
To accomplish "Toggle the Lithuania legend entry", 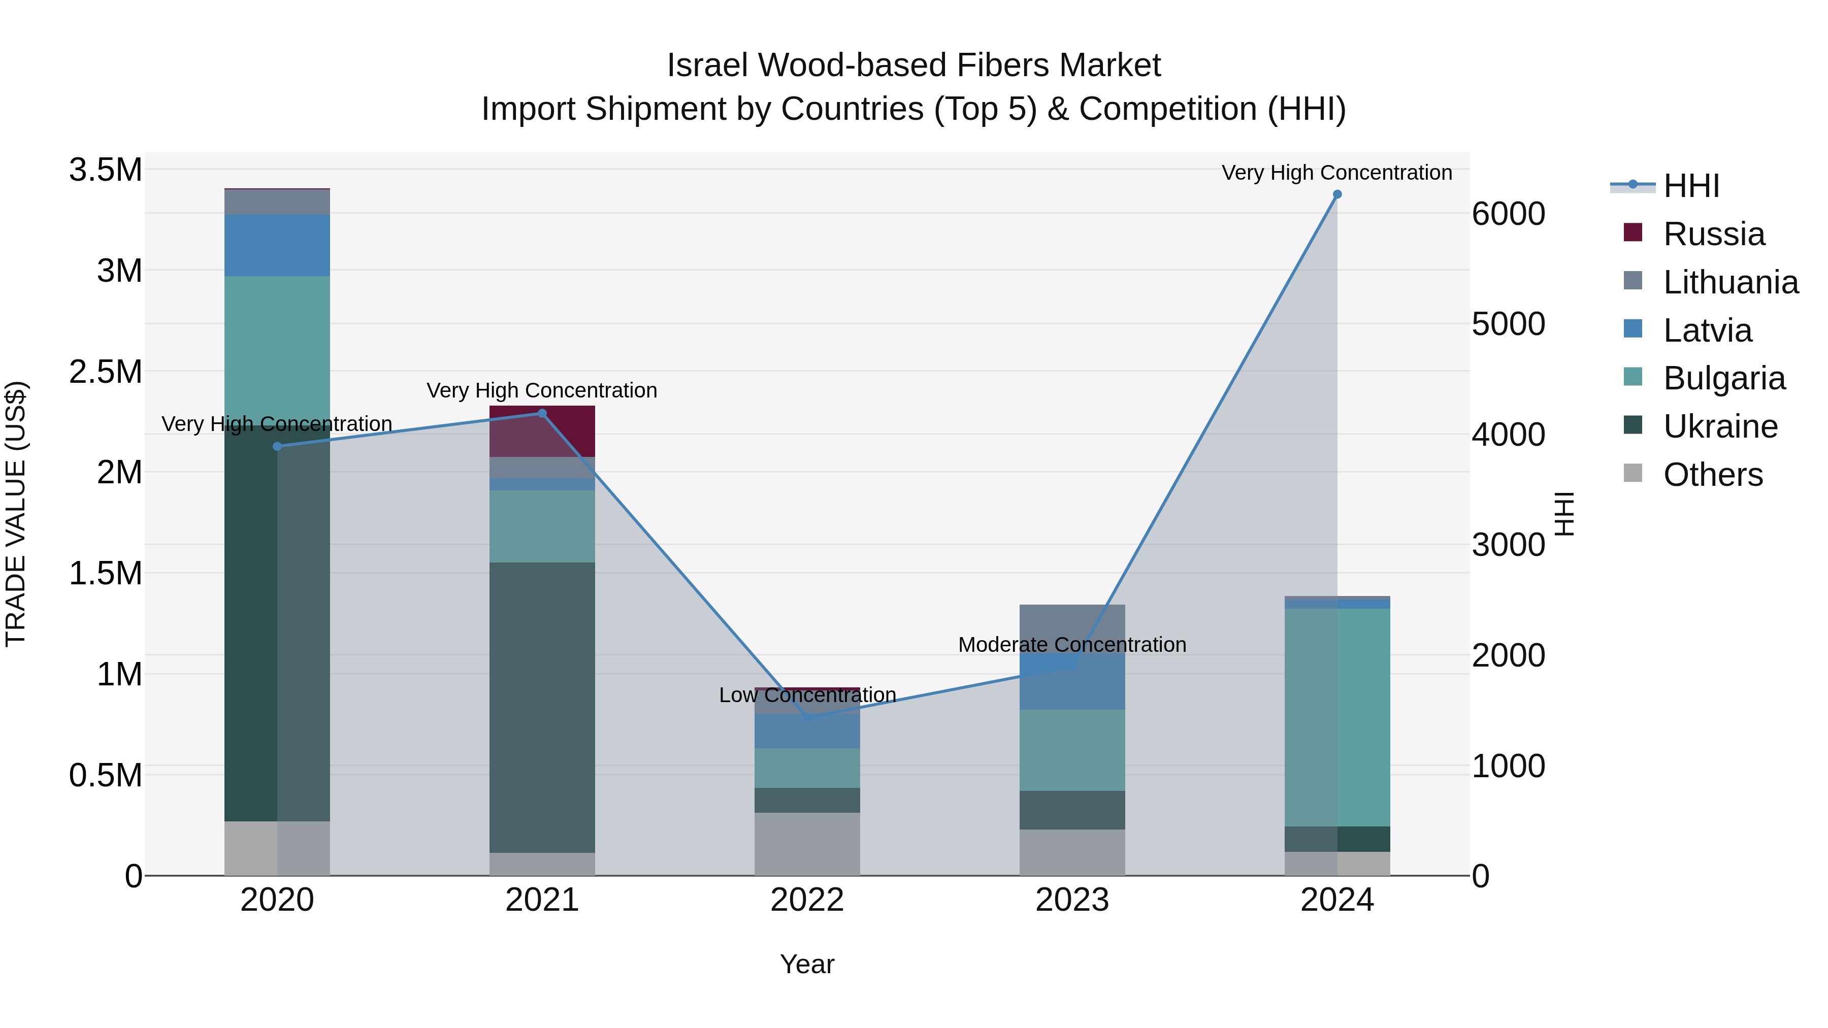I will (1711, 282).
